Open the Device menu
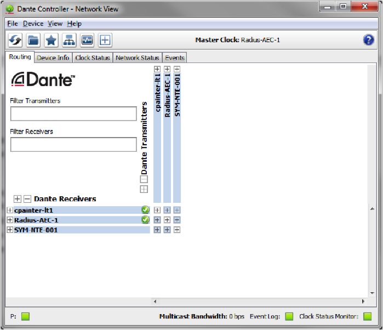Image resolution: width=383 pixels, height=330 pixels. [x=33, y=24]
